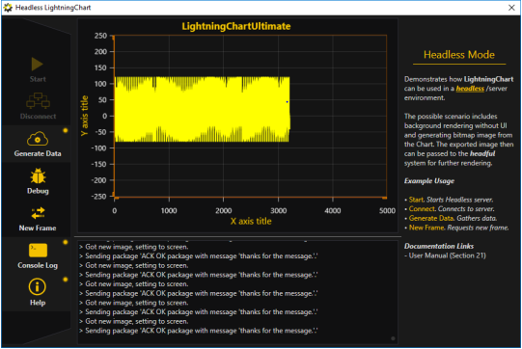Click the Console Log label text
This screenshot has height=349, width=522.
(38, 265)
